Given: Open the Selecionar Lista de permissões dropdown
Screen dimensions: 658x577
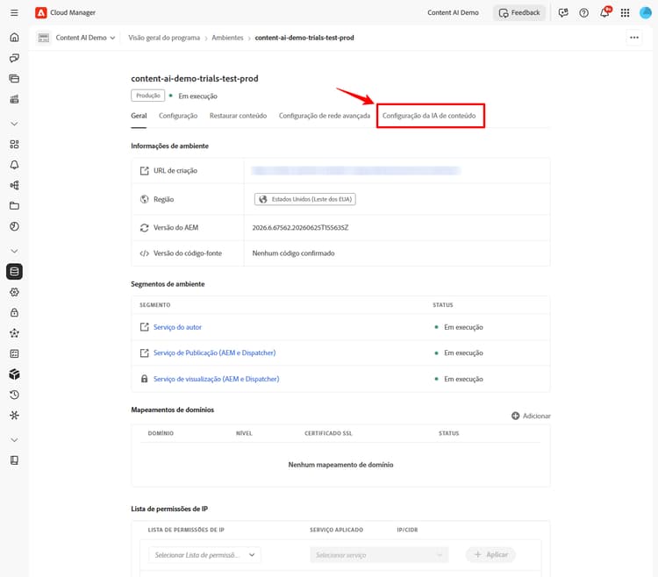Looking at the screenshot, I should pyautogui.click(x=204, y=555).
